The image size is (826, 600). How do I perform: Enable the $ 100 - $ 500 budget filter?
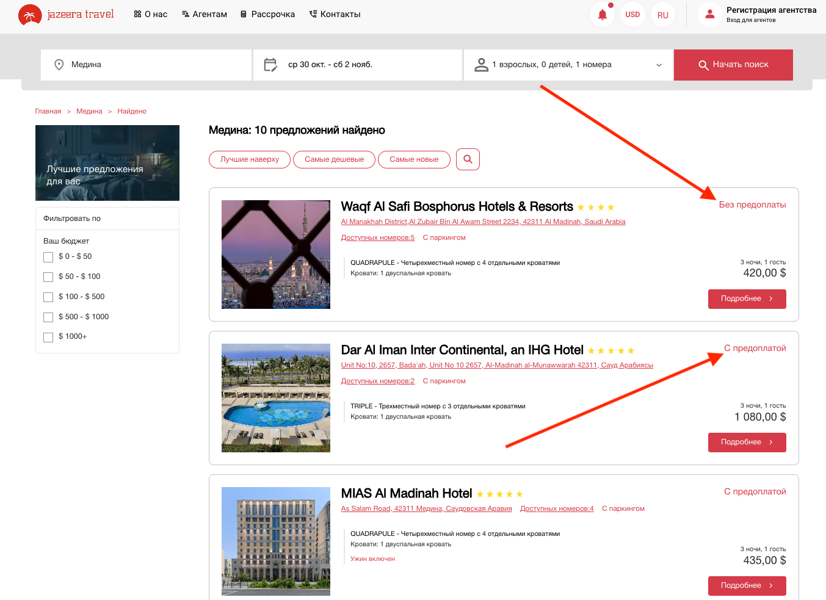[x=48, y=297]
